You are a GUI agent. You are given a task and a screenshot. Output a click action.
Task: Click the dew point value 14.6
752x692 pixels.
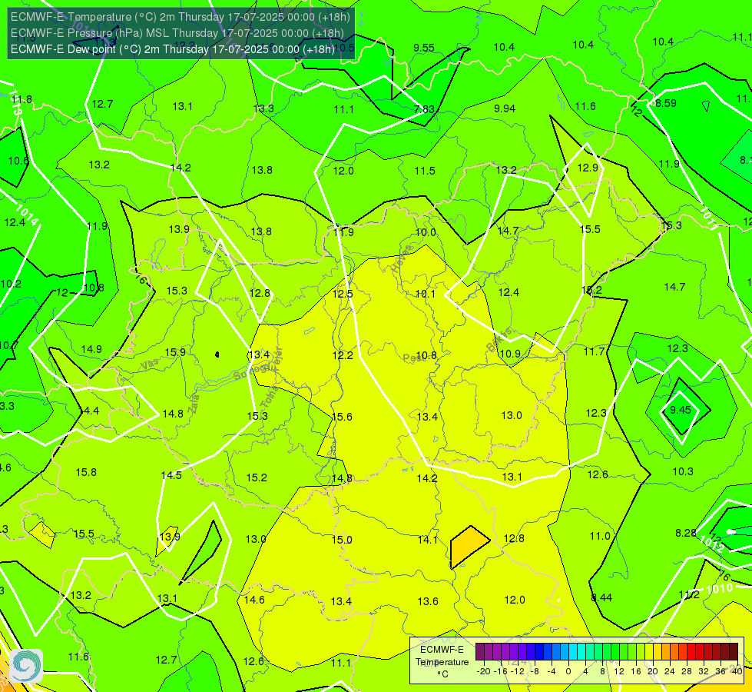pyautogui.click(x=255, y=599)
